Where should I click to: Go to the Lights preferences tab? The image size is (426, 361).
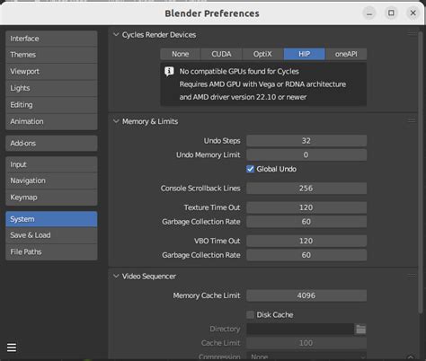51,88
